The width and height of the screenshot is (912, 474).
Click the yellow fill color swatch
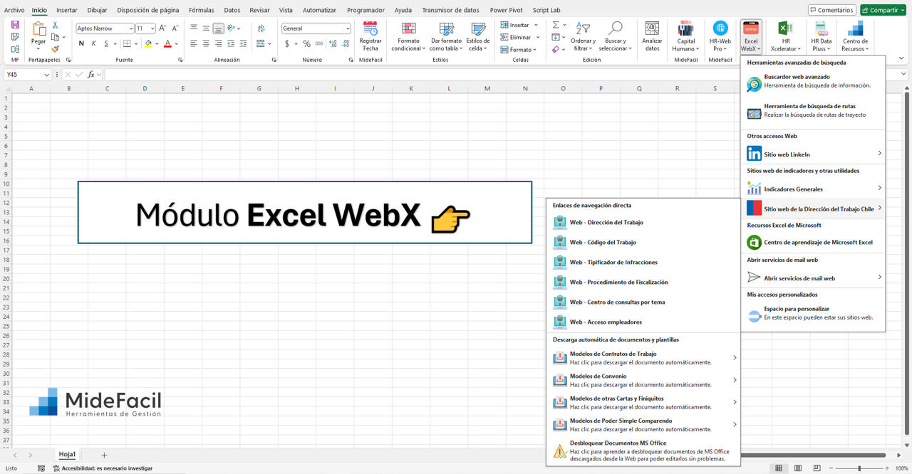[148, 43]
